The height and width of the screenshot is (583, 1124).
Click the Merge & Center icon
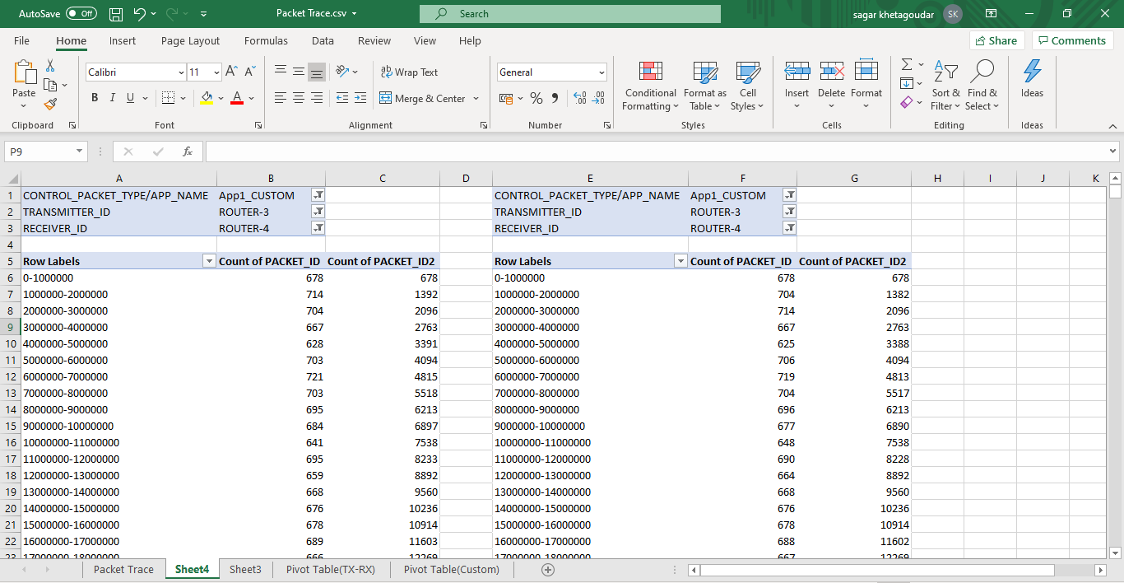pos(386,98)
